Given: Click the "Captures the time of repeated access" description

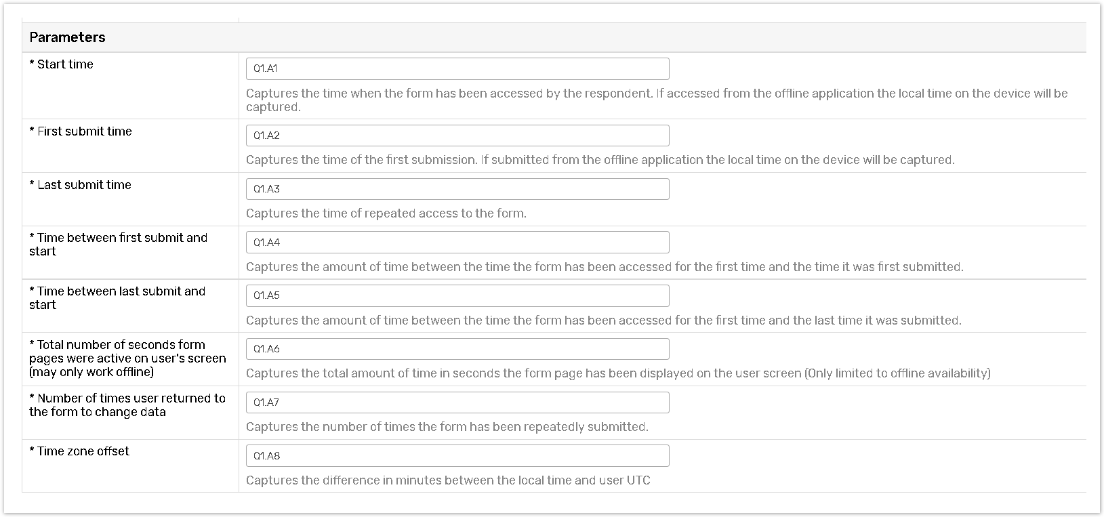Looking at the screenshot, I should (x=386, y=213).
